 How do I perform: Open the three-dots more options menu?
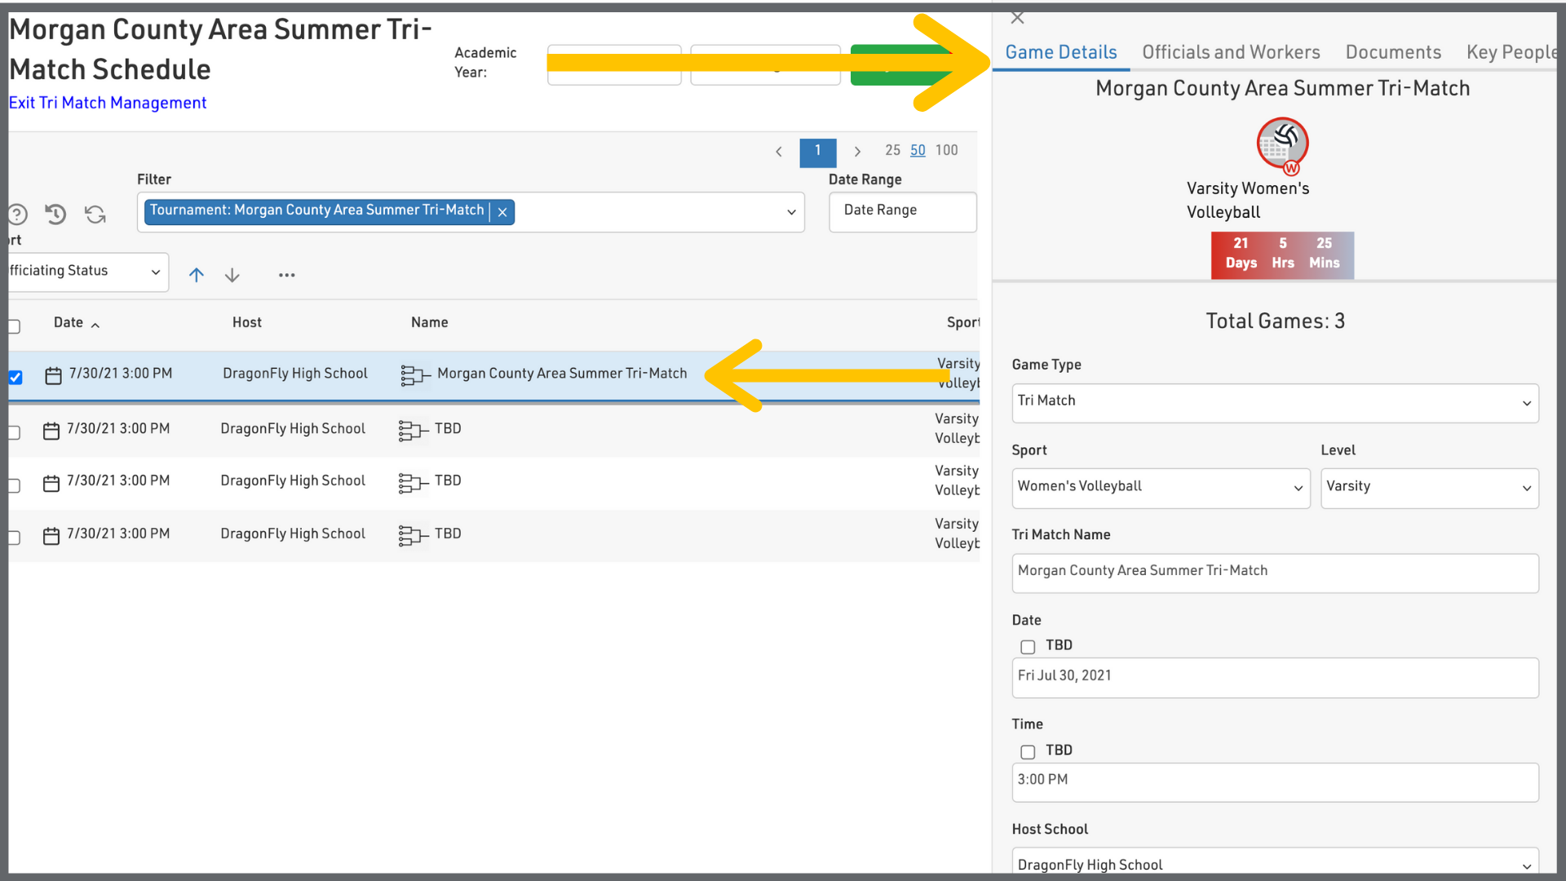click(286, 275)
